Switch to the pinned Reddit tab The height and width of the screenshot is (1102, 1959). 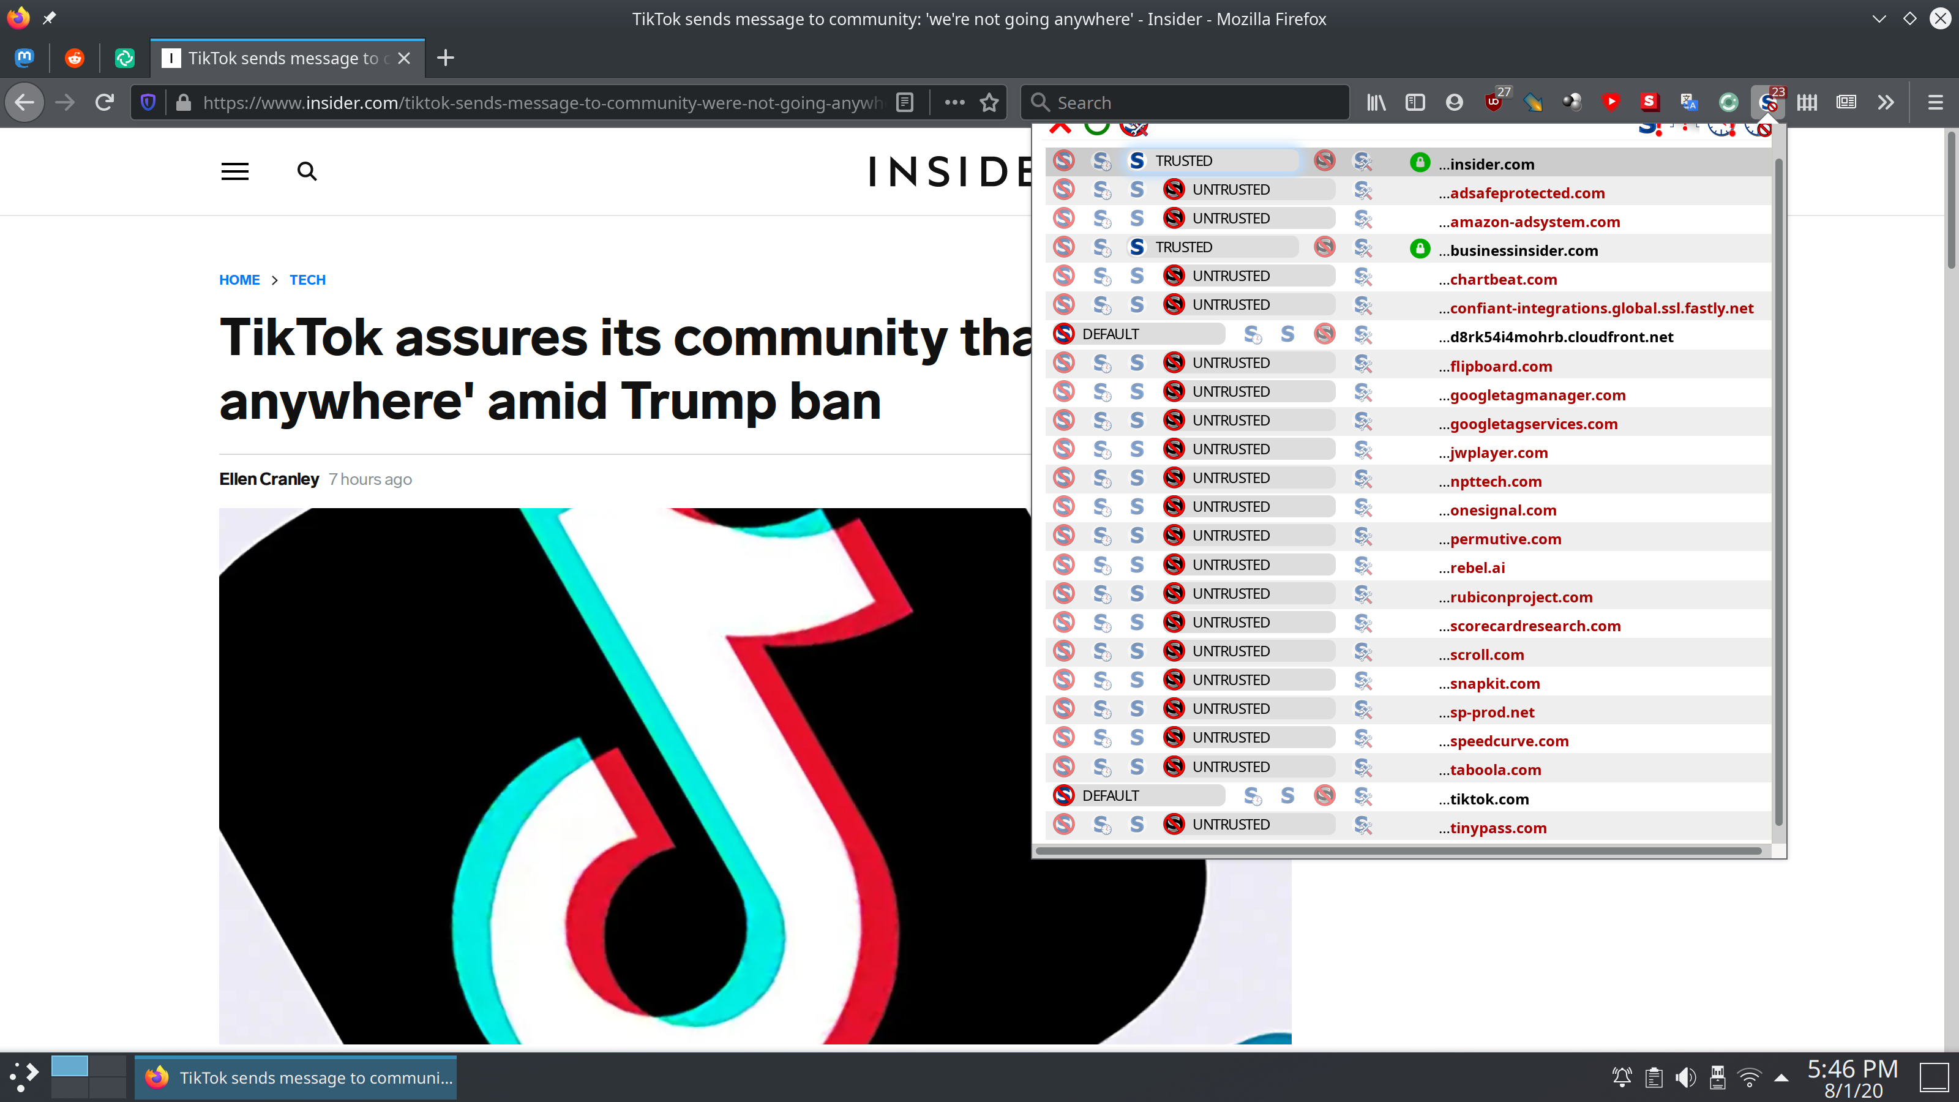tap(75, 58)
